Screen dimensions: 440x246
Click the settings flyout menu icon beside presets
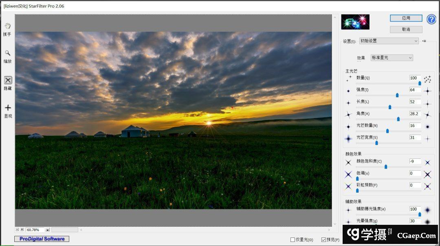coord(424,41)
